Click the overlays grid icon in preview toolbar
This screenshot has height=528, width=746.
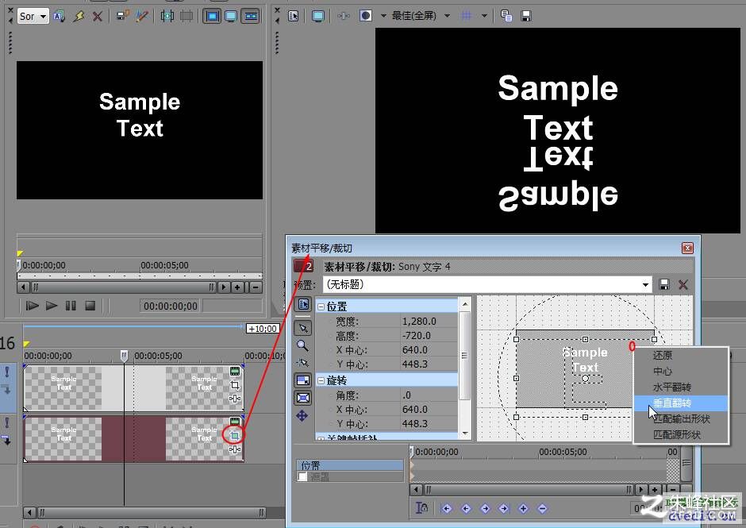tap(467, 16)
